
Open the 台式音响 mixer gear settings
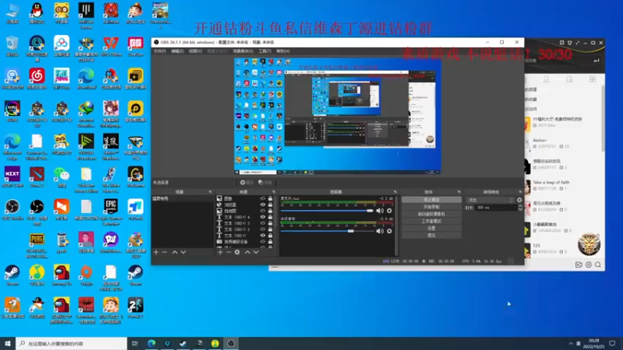click(x=389, y=231)
